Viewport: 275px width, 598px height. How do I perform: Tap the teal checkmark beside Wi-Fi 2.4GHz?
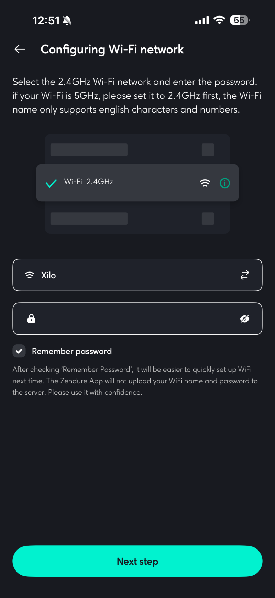(x=51, y=183)
